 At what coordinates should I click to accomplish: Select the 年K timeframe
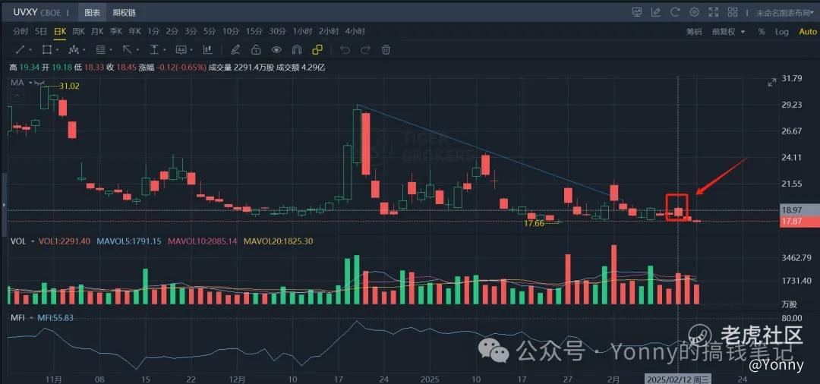point(135,31)
